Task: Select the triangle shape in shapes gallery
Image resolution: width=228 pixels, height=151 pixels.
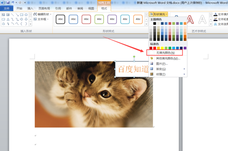Action: (x=8, y=19)
